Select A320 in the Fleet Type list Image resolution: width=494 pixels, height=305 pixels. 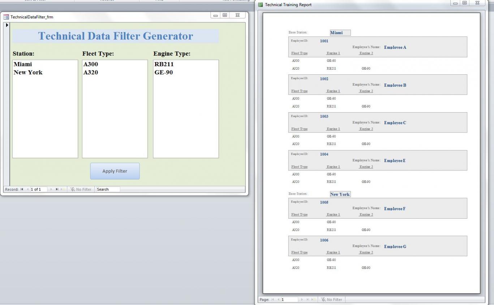pos(115,72)
